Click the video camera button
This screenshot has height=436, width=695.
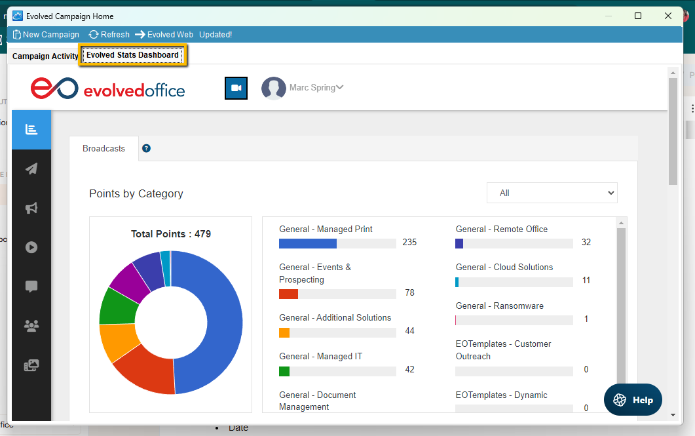[x=236, y=88]
